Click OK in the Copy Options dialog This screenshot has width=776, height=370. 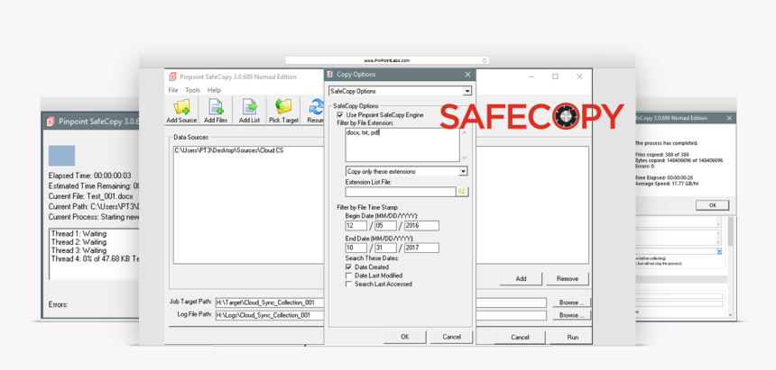(405, 337)
